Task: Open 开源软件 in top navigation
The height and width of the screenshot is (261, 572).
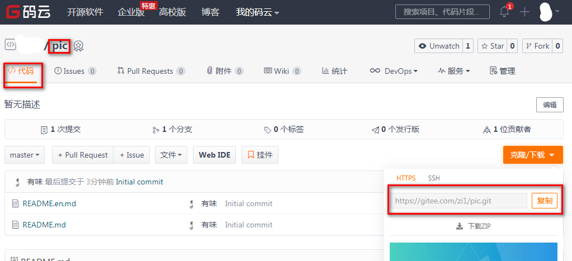Action: (x=85, y=12)
